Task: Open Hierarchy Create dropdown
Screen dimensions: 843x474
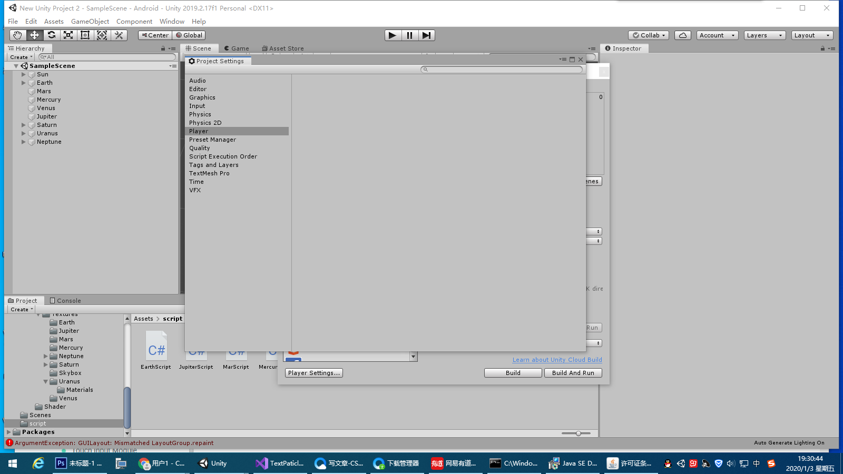Action: click(x=21, y=57)
